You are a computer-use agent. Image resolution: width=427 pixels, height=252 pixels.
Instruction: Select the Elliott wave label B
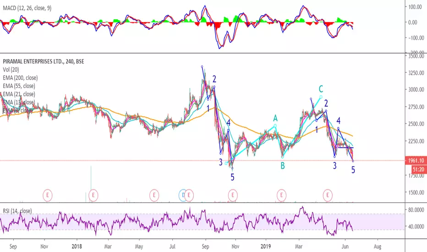(x=283, y=166)
